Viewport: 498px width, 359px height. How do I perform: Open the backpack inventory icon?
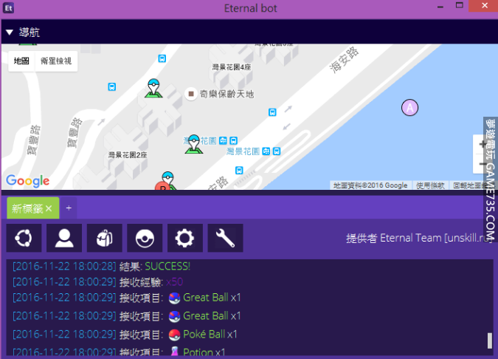105,238
